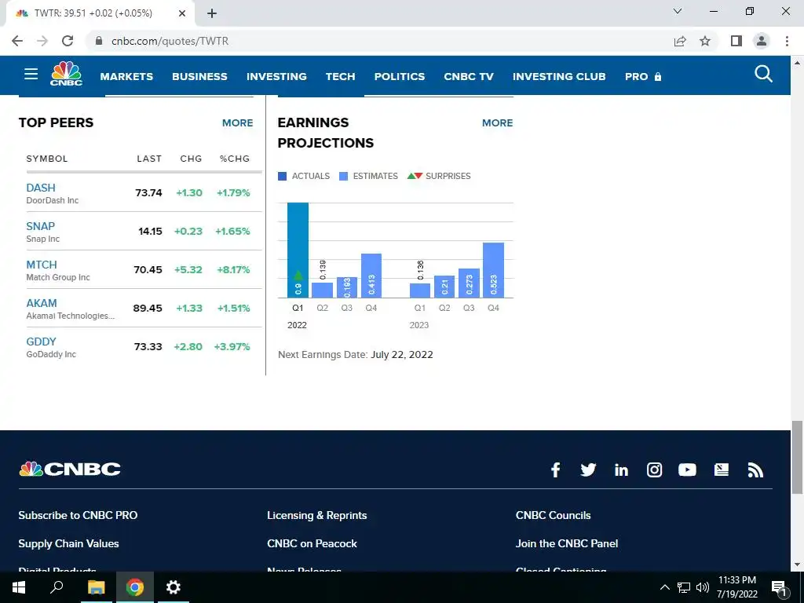Click the CNBC peacock logo in header
The width and height of the screenshot is (804, 603).
pyautogui.click(x=66, y=74)
